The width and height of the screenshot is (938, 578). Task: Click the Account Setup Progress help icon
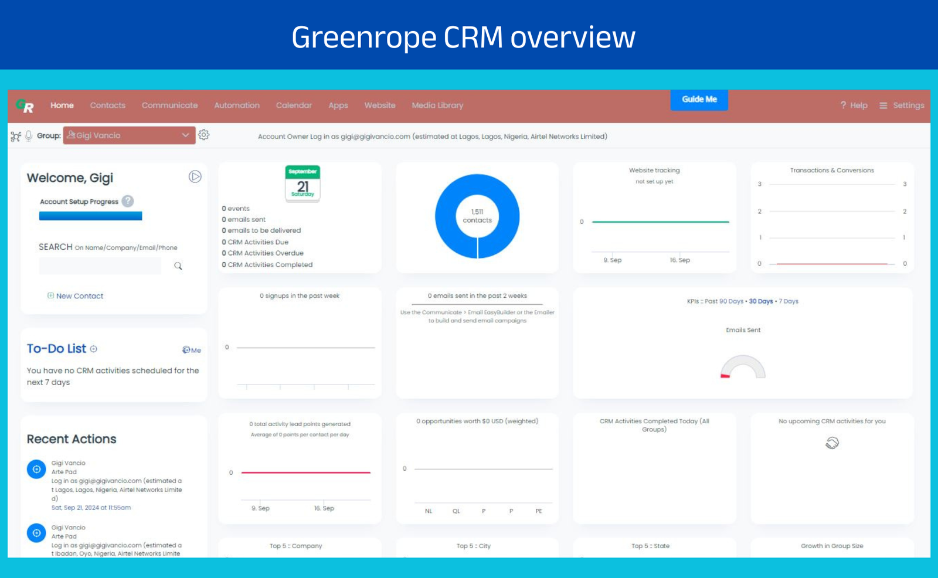coord(128,201)
